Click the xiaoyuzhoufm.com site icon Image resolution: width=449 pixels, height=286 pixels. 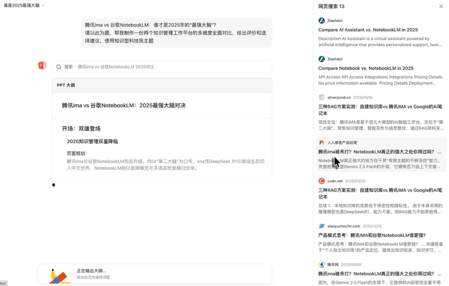(x=321, y=226)
